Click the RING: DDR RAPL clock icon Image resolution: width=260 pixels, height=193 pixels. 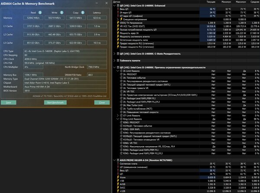121,129
